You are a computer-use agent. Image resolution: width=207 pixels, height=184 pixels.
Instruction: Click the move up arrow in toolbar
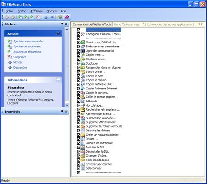46,18
